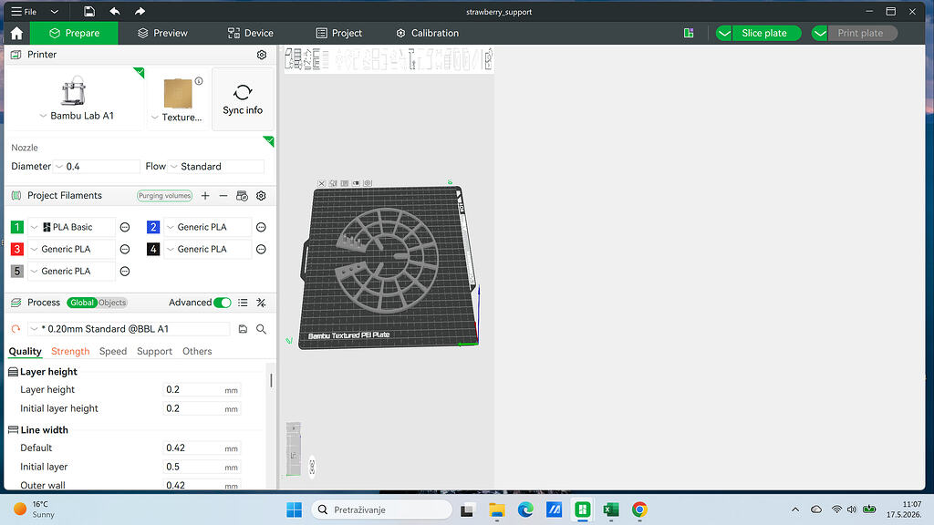Click Layer height value field

point(202,390)
